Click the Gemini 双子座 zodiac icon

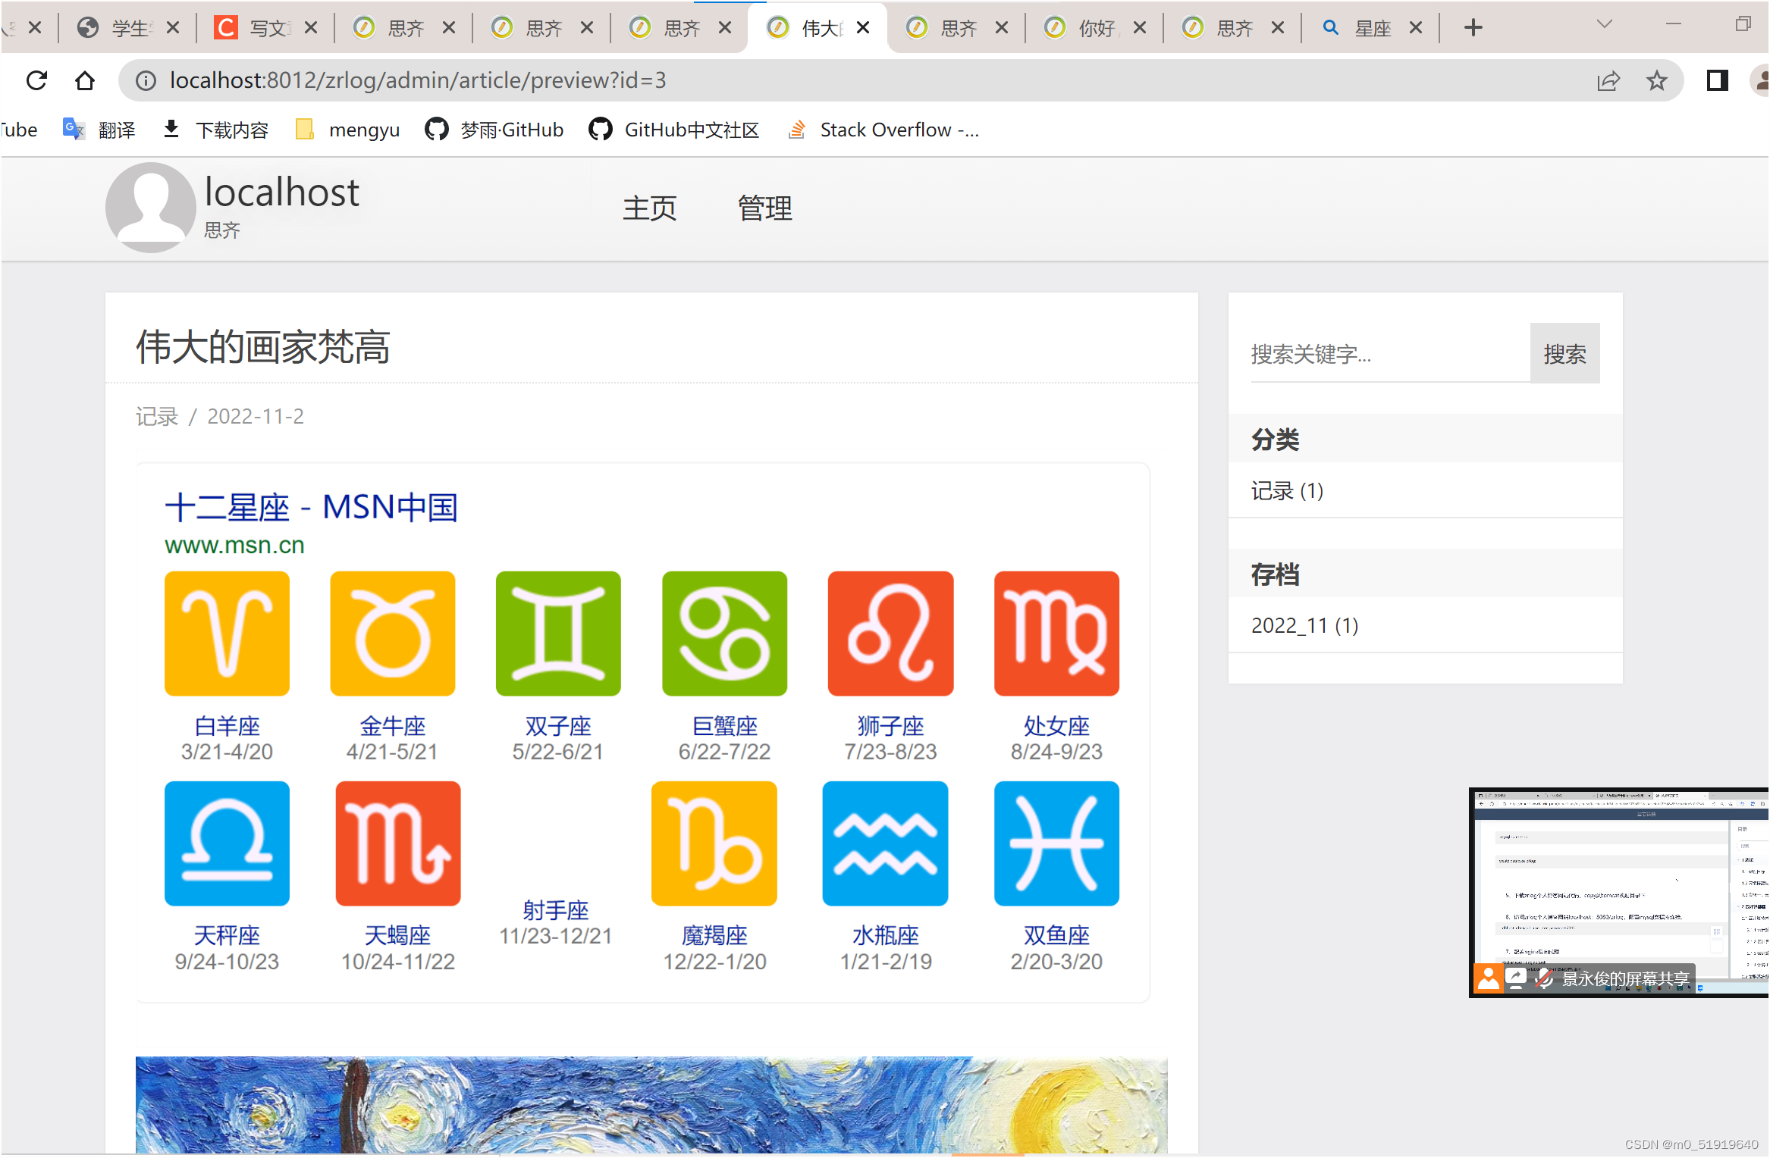click(x=558, y=634)
